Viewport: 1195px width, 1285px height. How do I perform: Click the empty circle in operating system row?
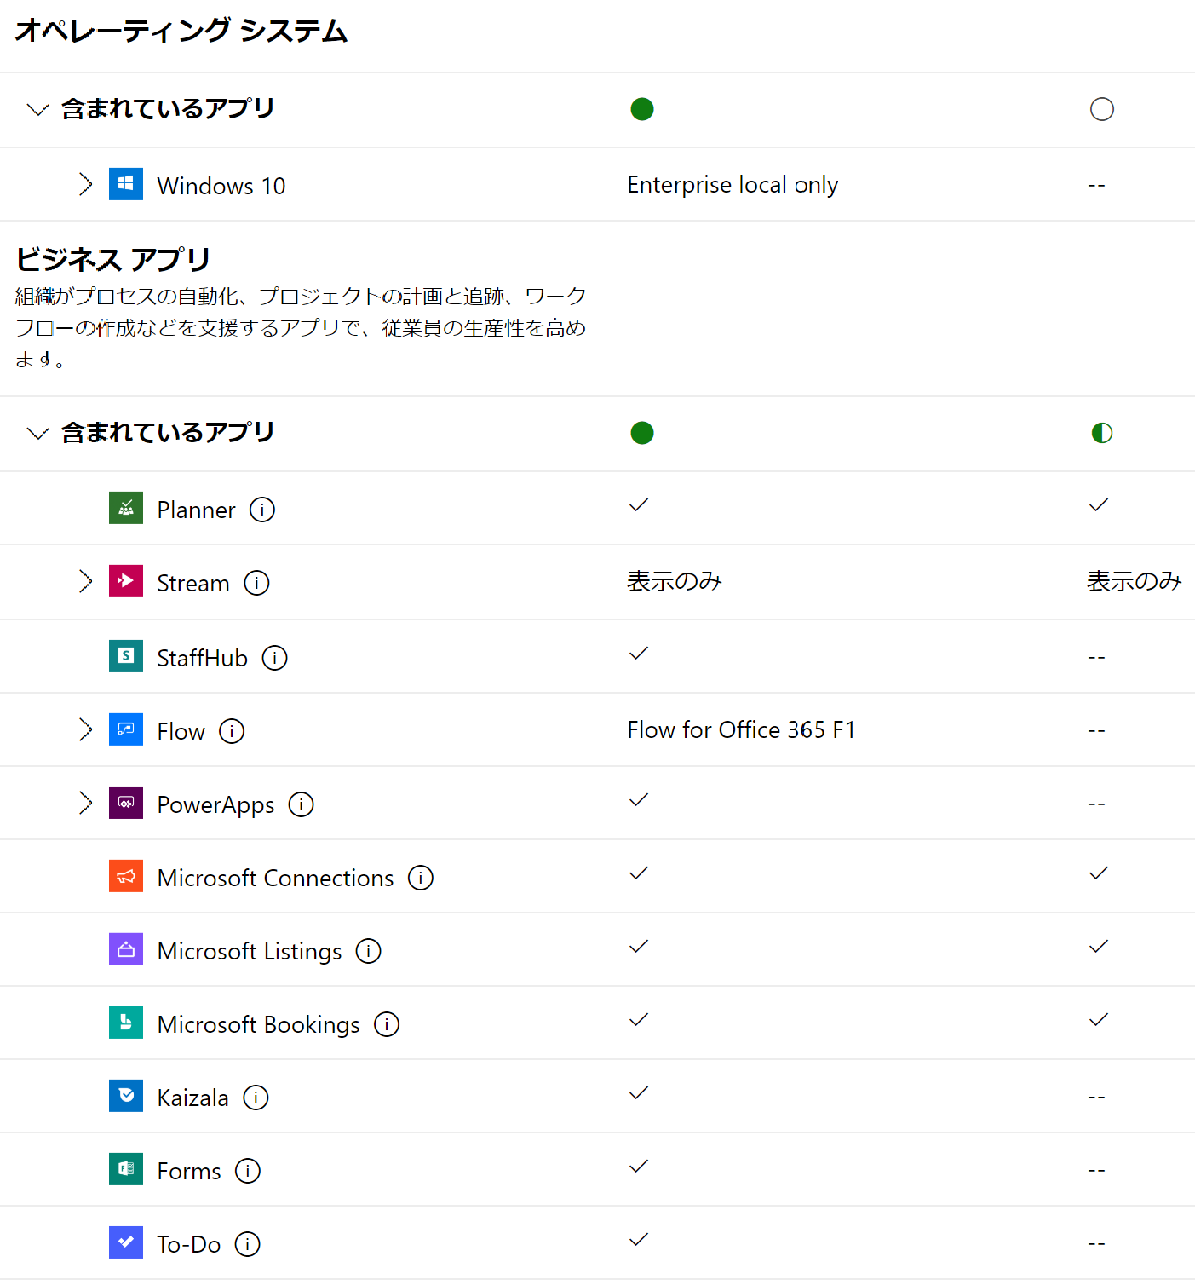coord(1102,109)
